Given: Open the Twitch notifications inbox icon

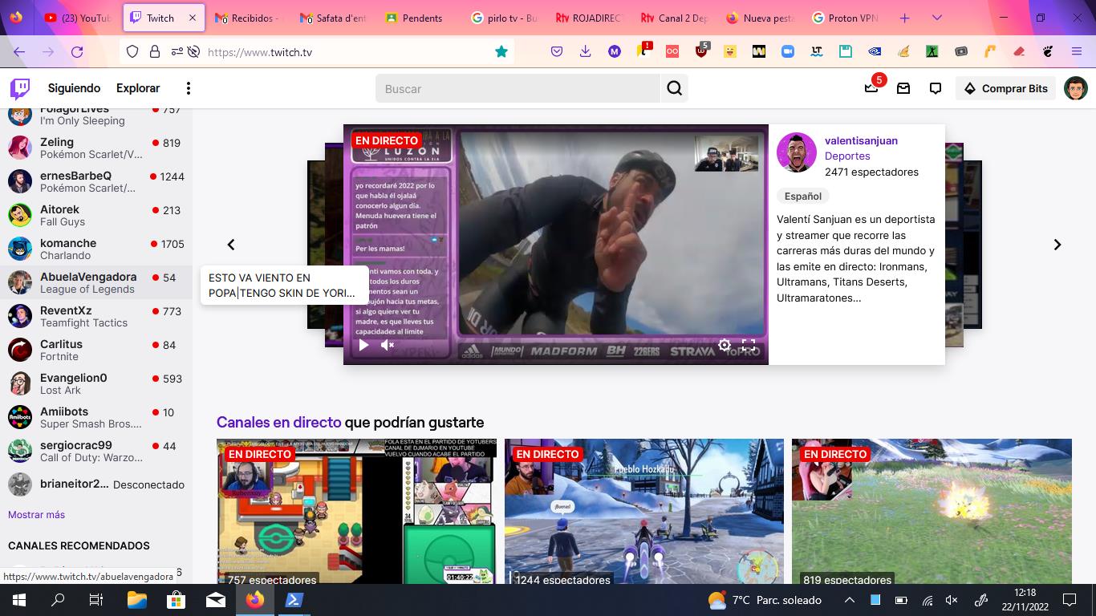Looking at the screenshot, I should click(903, 88).
